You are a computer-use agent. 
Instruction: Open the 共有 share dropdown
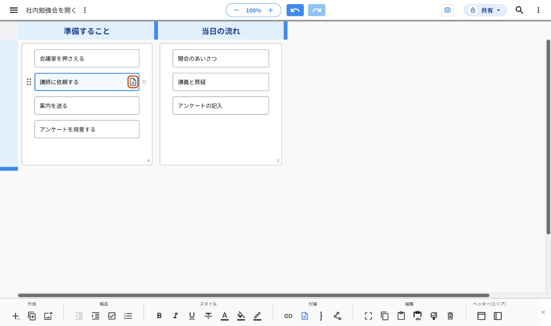[485, 10]
